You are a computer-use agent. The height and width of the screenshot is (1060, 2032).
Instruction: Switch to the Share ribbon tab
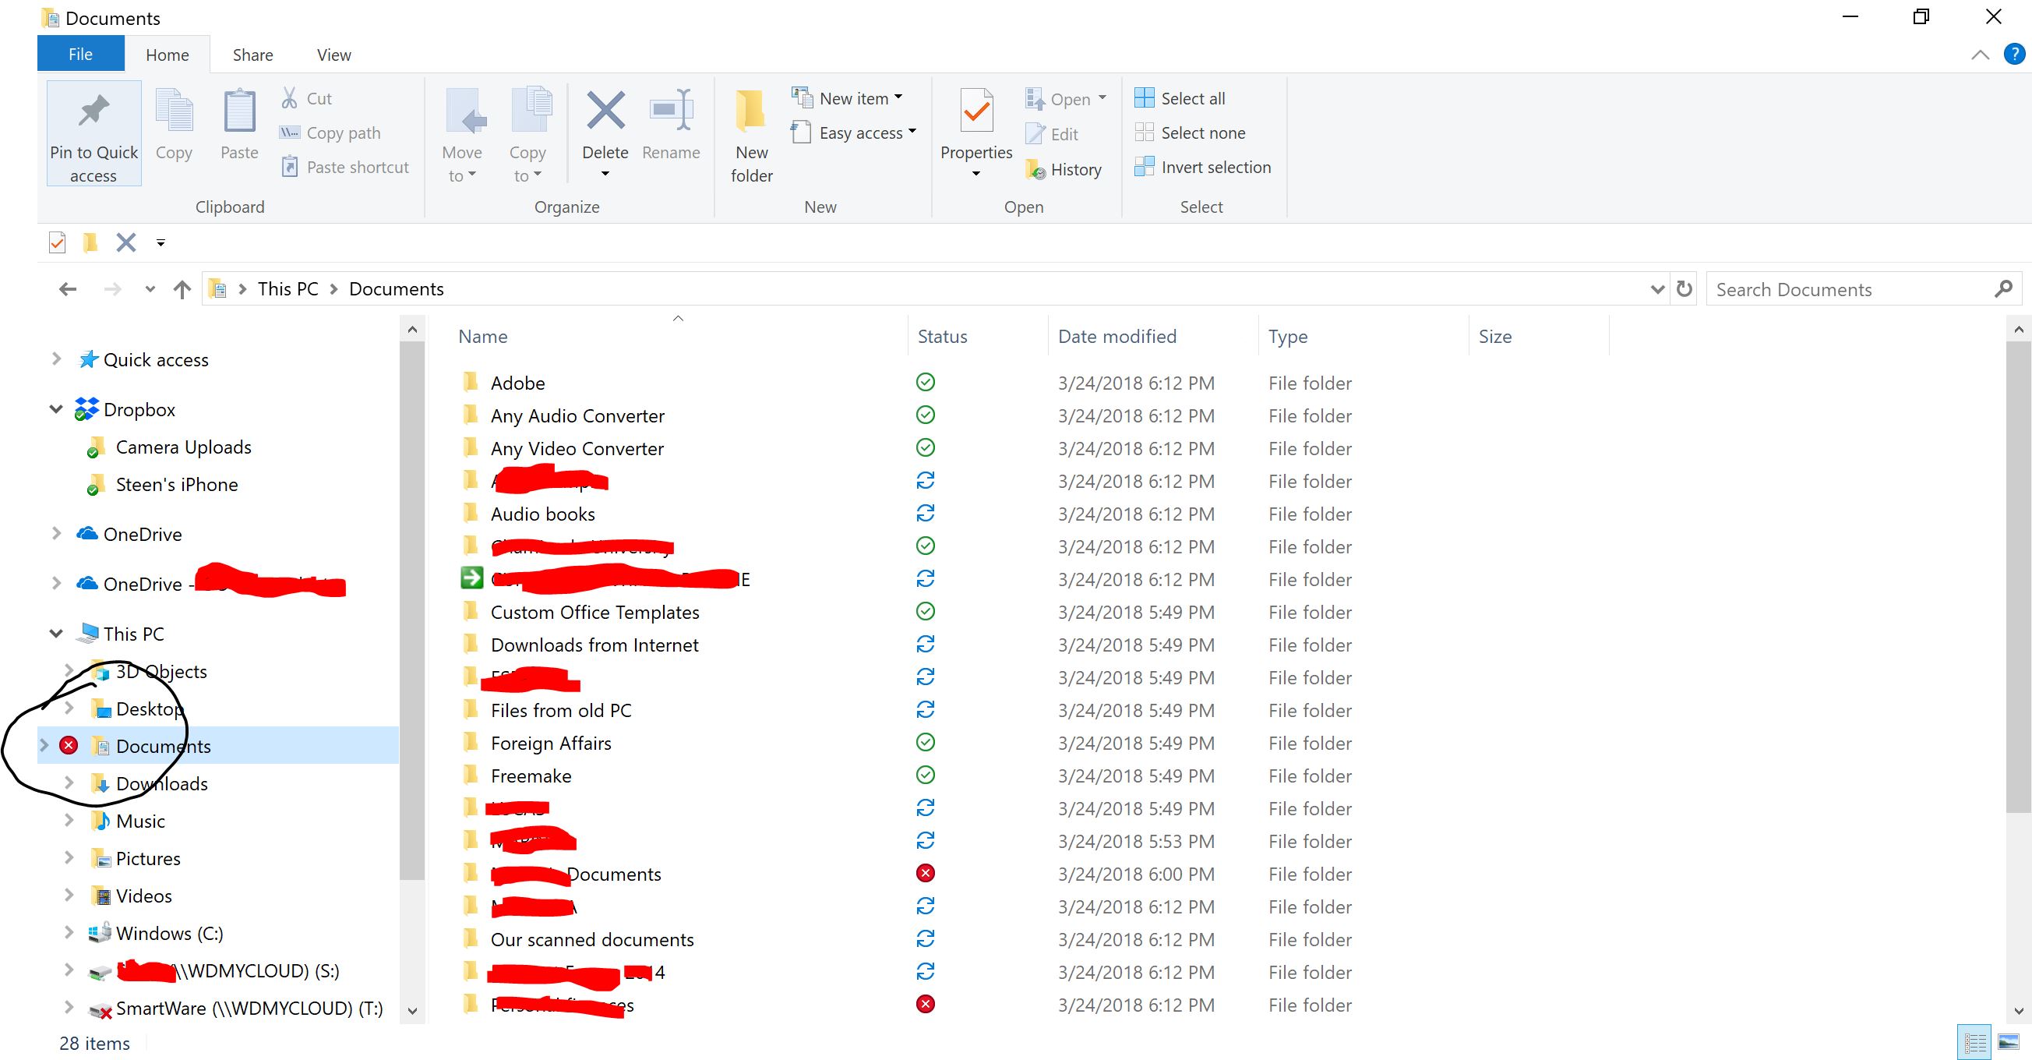(252, 55)
